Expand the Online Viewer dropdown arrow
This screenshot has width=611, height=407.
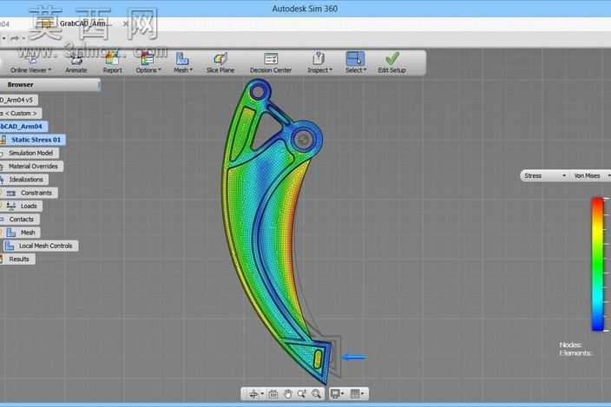(x=49, y=70)
